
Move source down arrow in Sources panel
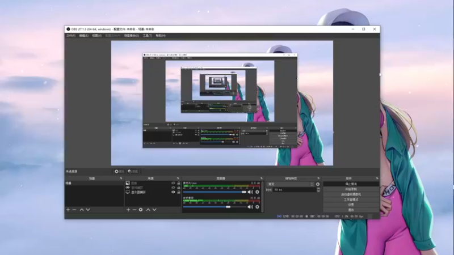(154, 210)
